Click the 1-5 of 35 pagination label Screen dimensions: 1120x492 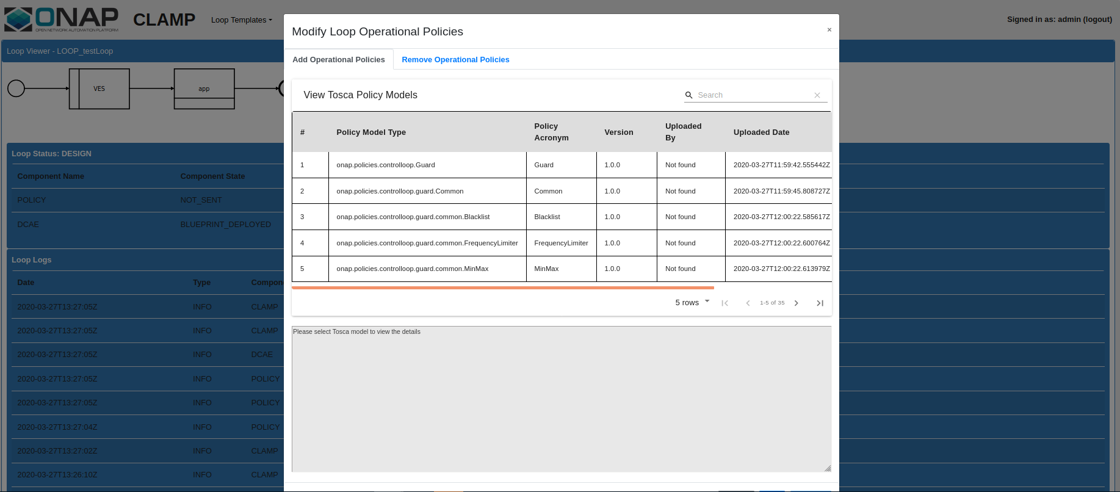772,303
